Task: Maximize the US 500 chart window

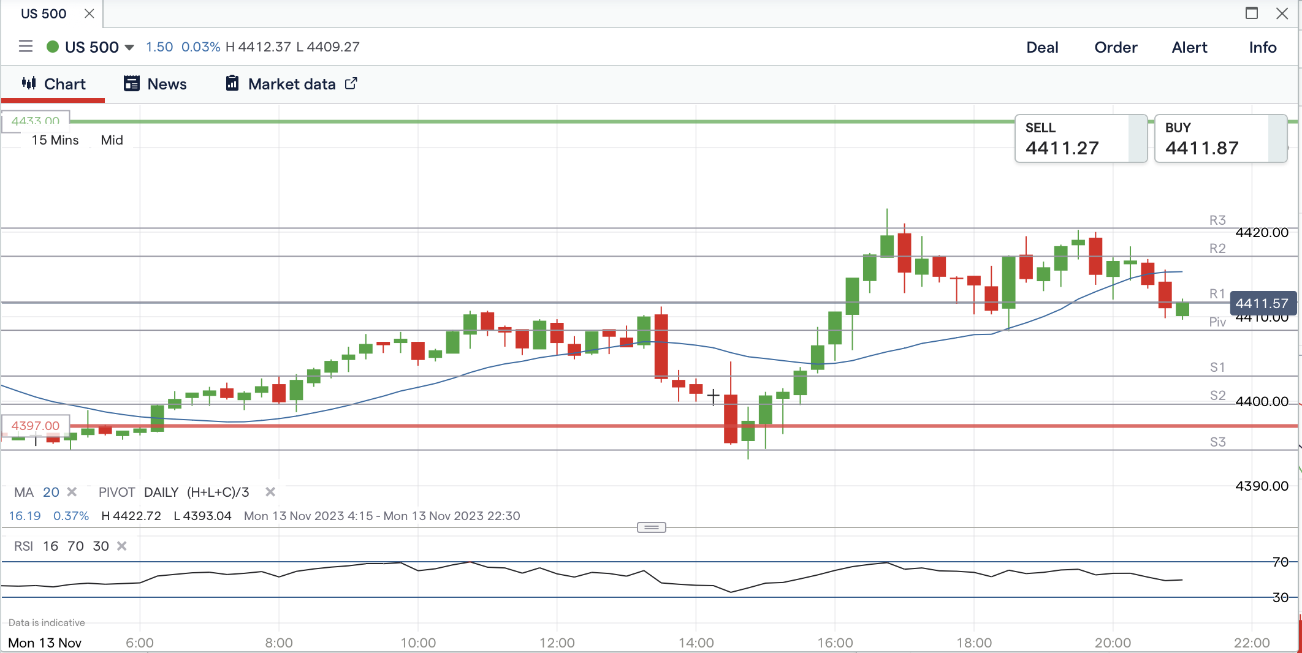Action: 1252,13
